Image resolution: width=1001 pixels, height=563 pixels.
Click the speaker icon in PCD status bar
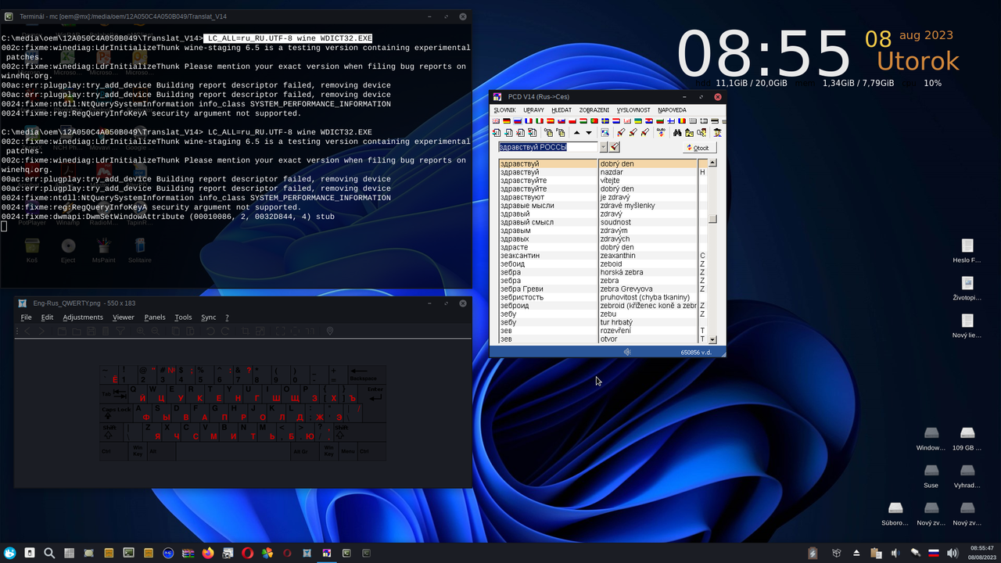pos(627,352)
